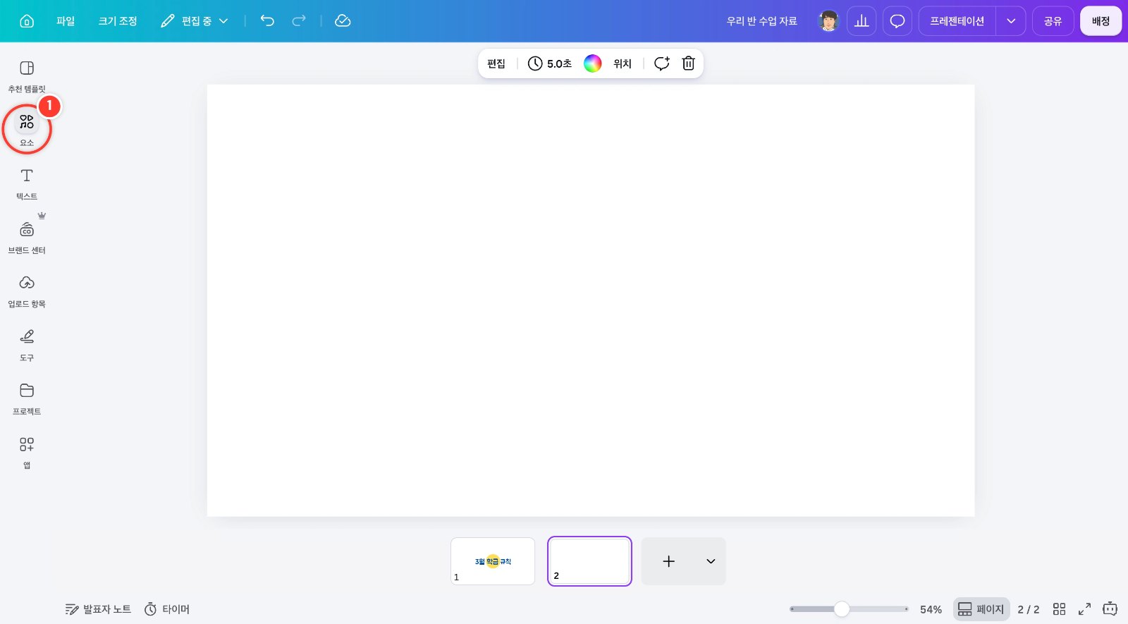Select page 1 thumbnail 3월 학급 규칙
This screenshot has height=624, width=1128.
[493, 561]
